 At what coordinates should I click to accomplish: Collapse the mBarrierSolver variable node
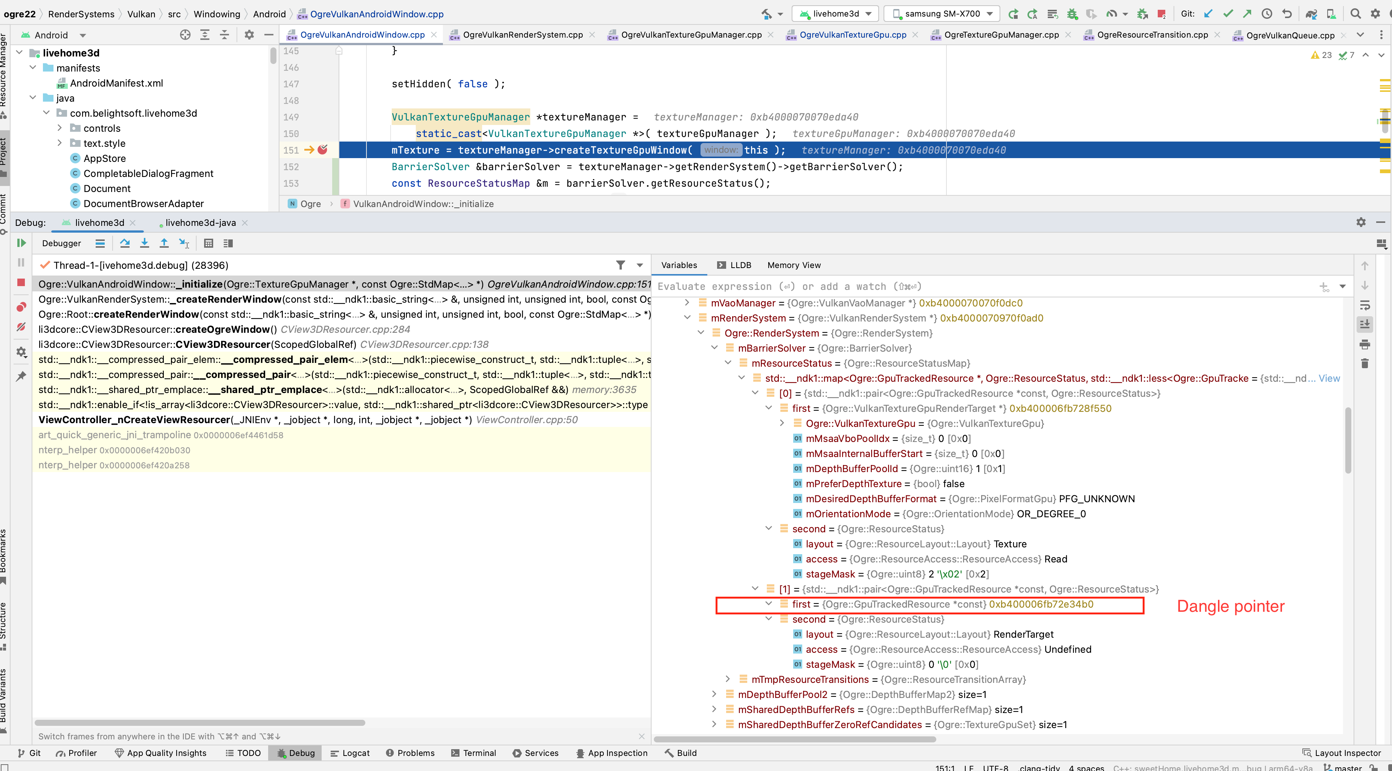point(714,348)
